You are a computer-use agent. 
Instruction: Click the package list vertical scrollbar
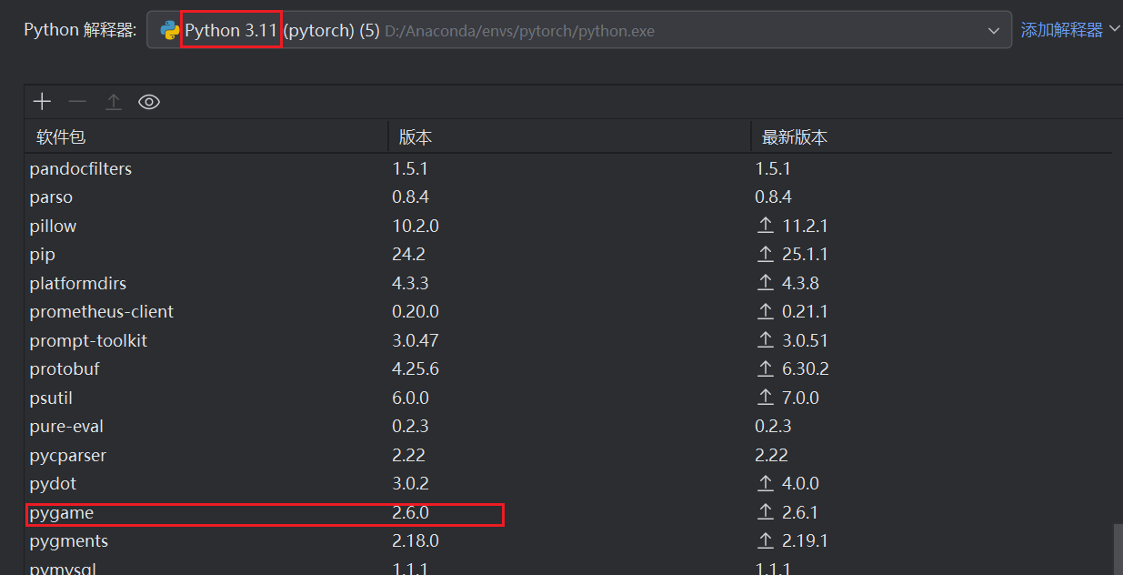[x=1118, y=550]
